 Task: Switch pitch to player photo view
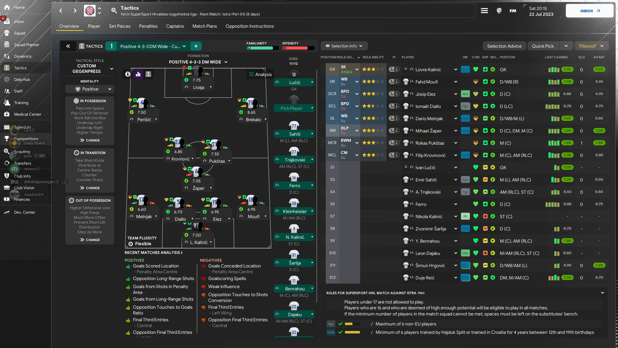(127, 74)
